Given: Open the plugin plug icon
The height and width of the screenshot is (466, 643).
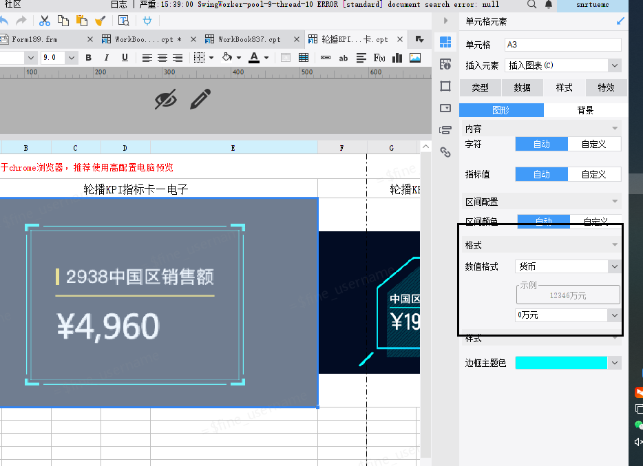Looking at the screenshot, I should 147,21.
